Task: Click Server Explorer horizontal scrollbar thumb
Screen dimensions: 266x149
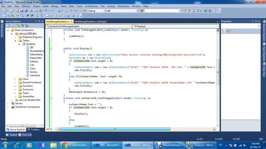Action: coord(22,126)
